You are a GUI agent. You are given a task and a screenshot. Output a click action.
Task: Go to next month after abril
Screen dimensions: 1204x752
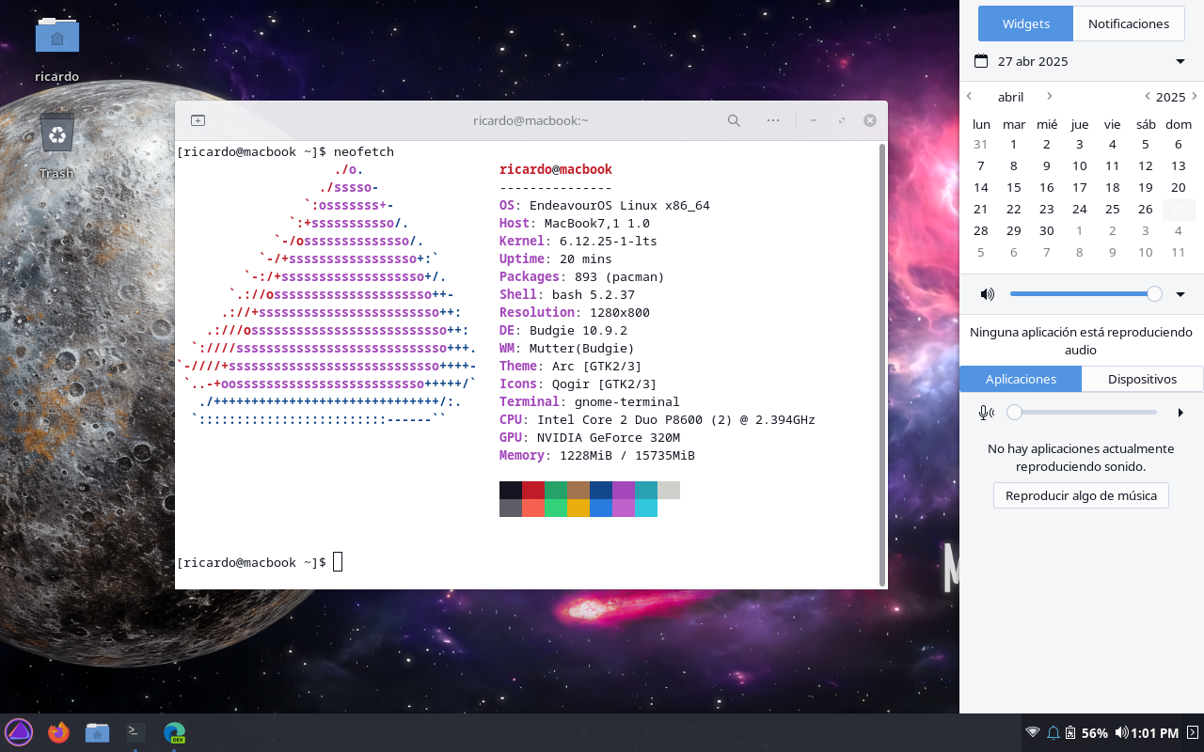[x=1050, y=96]
